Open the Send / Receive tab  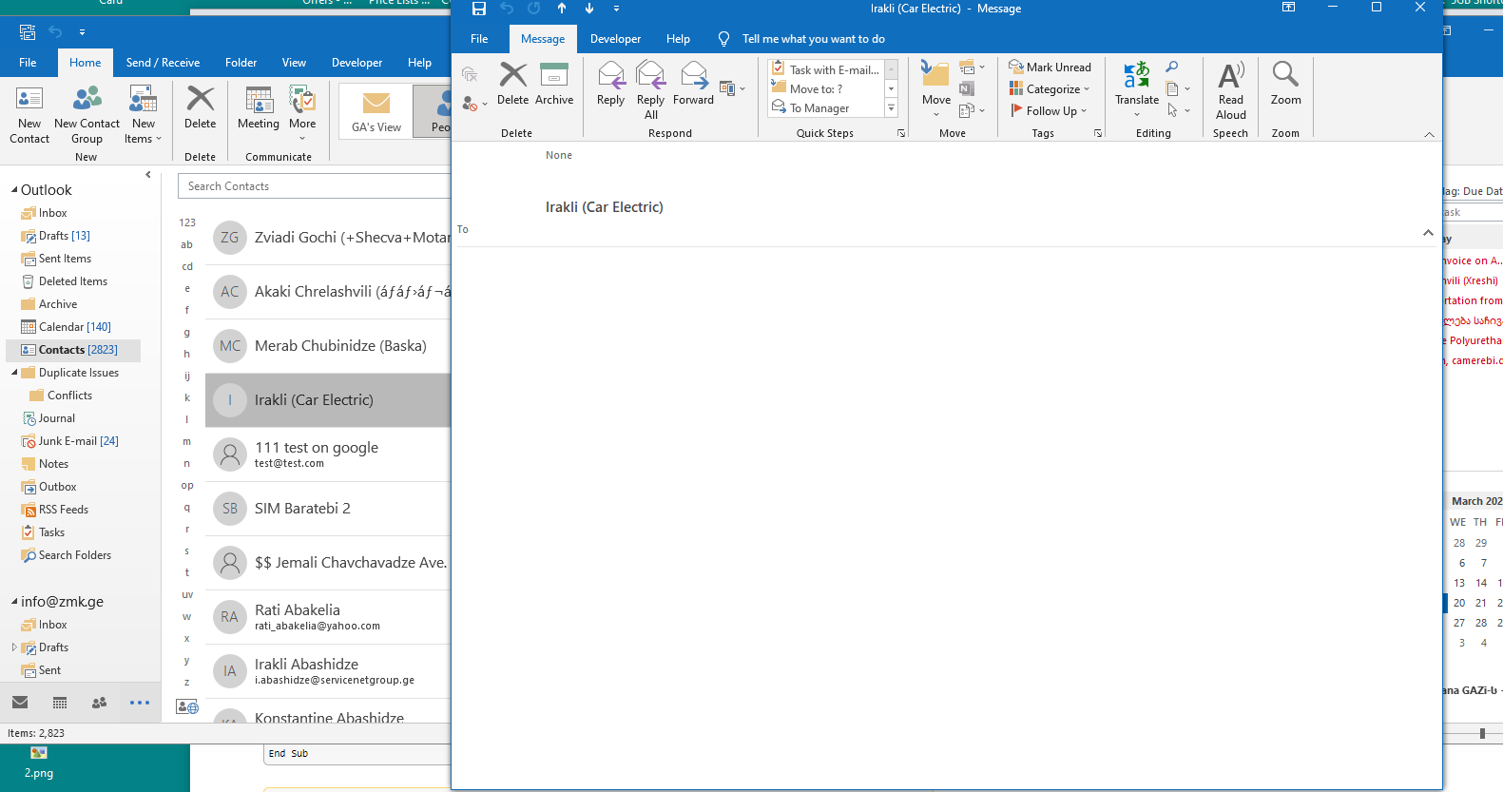pyautogui.click(x=163, y=63)
